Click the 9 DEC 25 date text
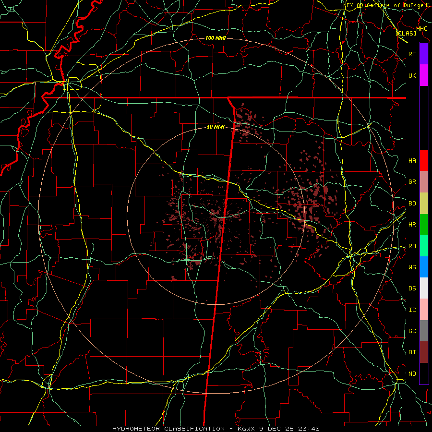432x432 pixels. tap(277, 429)
